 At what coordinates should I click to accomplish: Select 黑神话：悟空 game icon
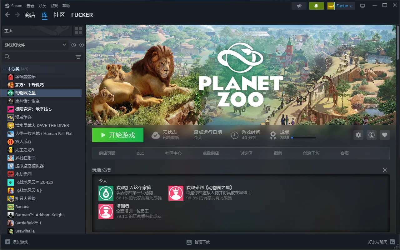11,101
